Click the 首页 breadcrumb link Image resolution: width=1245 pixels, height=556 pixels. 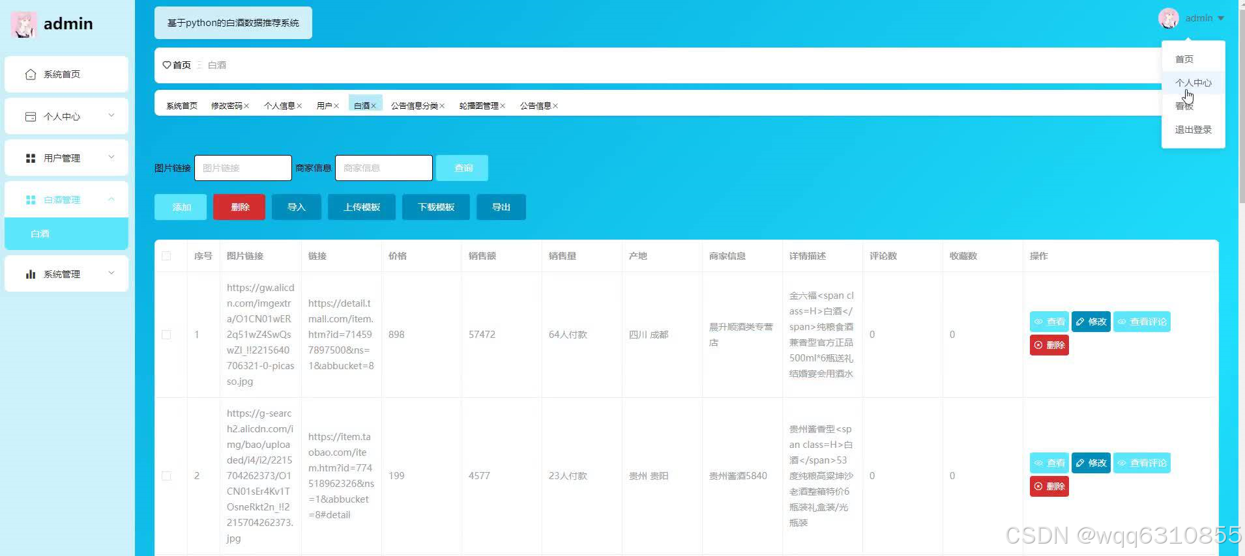point(182,65)
